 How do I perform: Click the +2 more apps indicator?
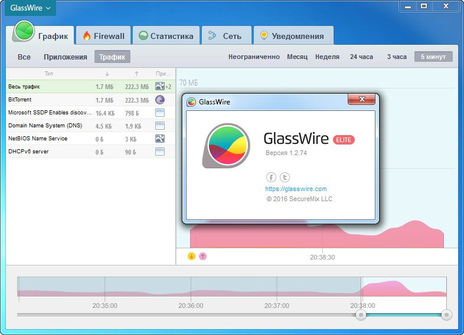point(168,87)
